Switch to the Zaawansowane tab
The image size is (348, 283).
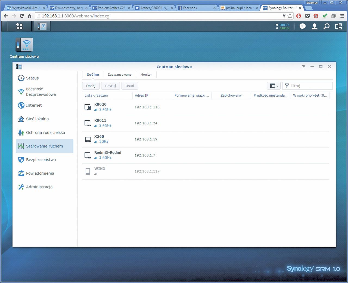pyautogui.click(x=120, y=75)
